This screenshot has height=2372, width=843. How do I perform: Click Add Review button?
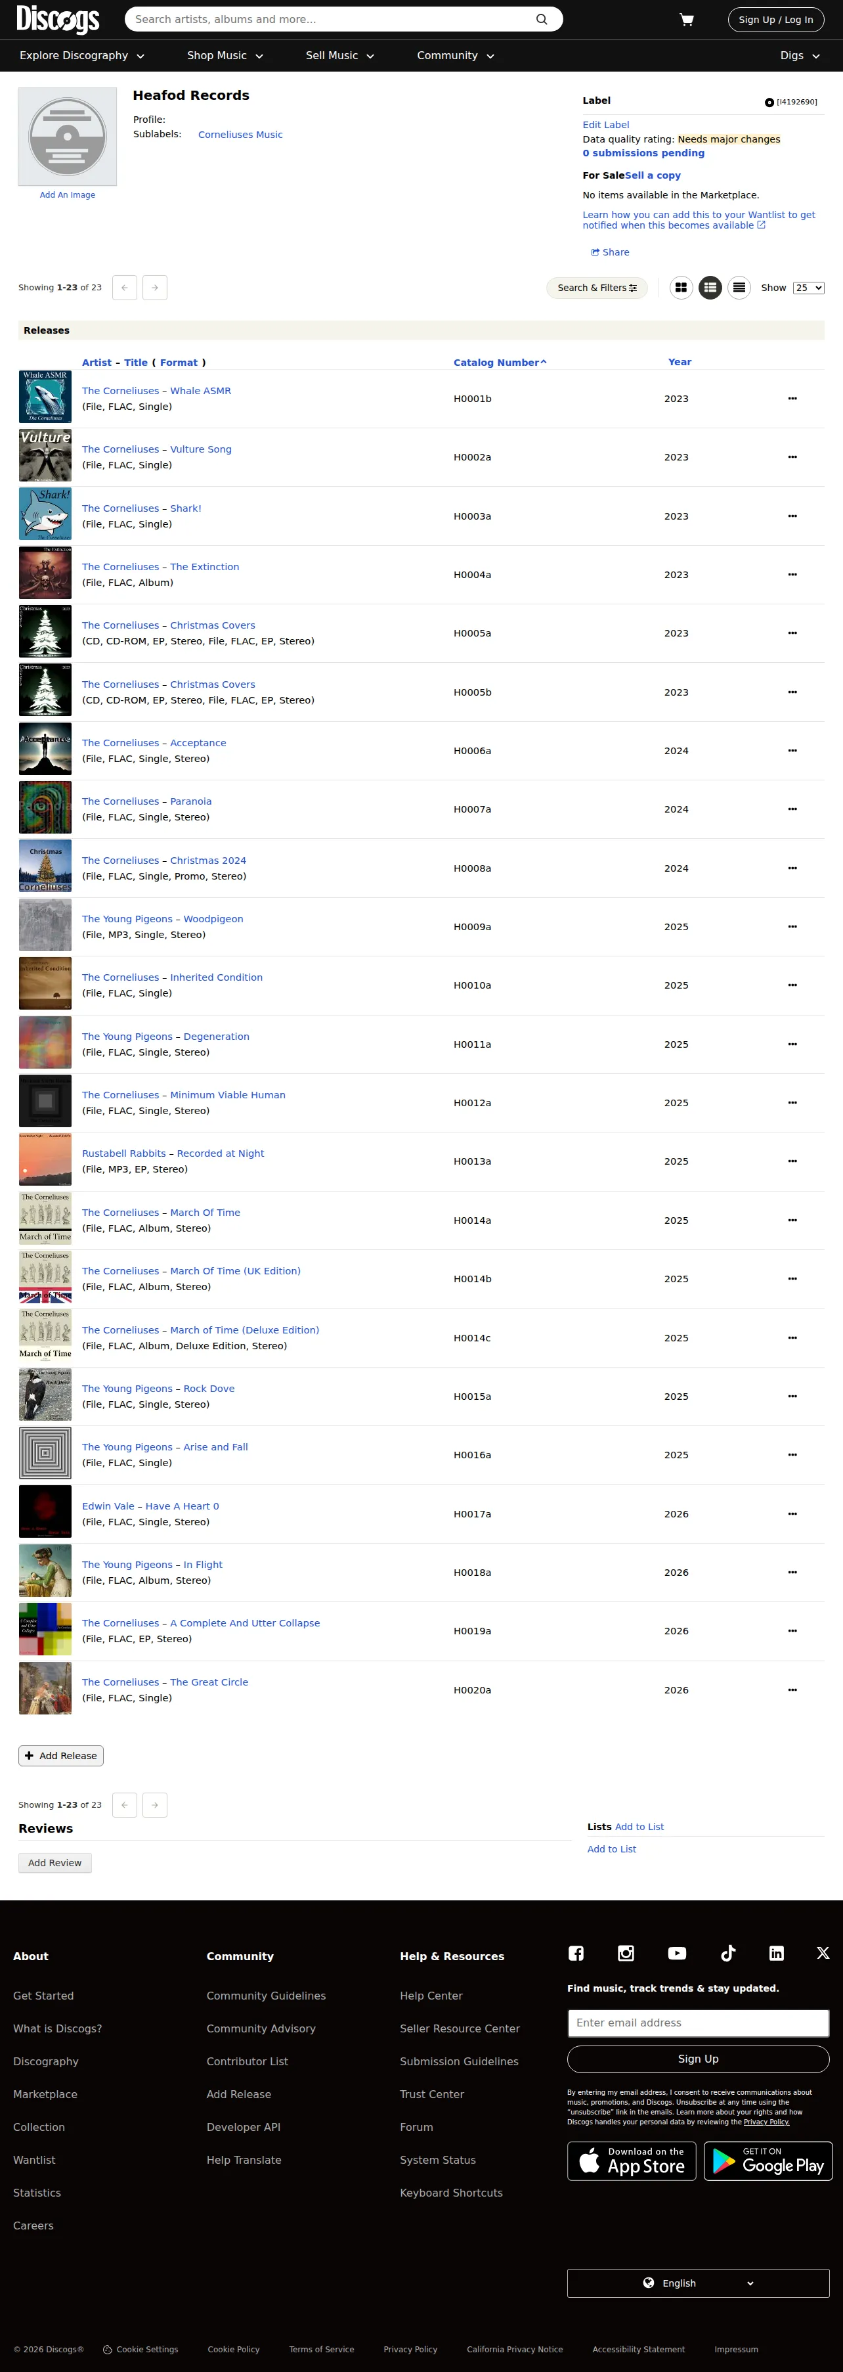click(x=55, y=1863)
